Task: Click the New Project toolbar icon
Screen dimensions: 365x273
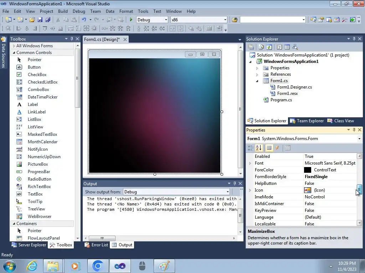Action: [9, 20]
